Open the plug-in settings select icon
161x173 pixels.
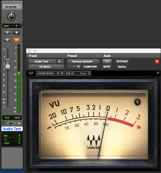pyautogui.click(x=79, y=67)
